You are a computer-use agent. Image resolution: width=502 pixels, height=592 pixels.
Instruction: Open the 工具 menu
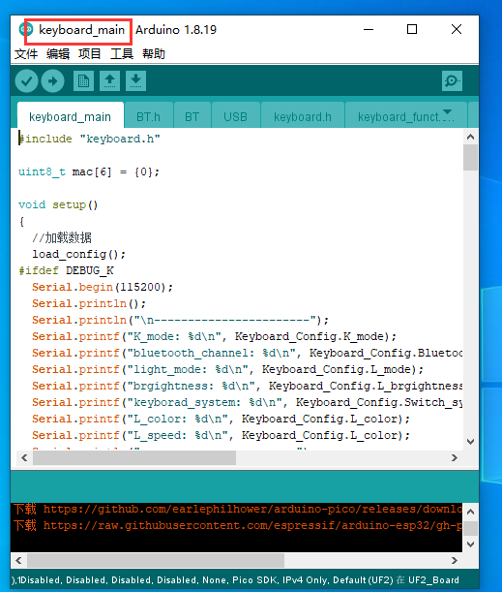[122, 53]
